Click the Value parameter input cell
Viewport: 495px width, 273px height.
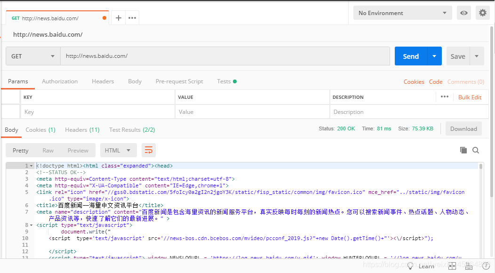click(x=252, y=112)
